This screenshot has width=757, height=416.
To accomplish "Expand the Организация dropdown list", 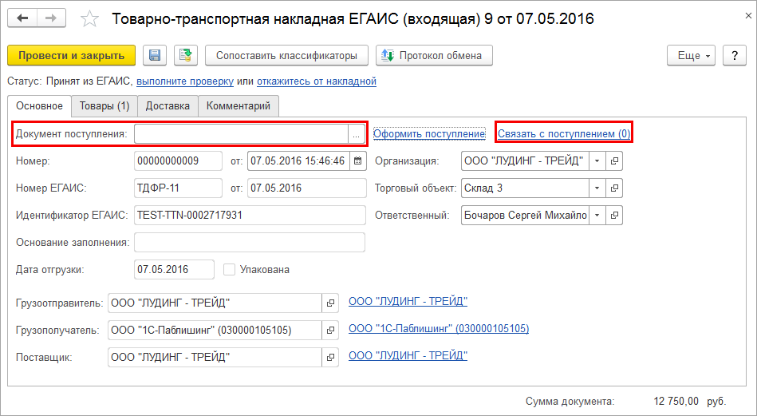I will point(597,161).
